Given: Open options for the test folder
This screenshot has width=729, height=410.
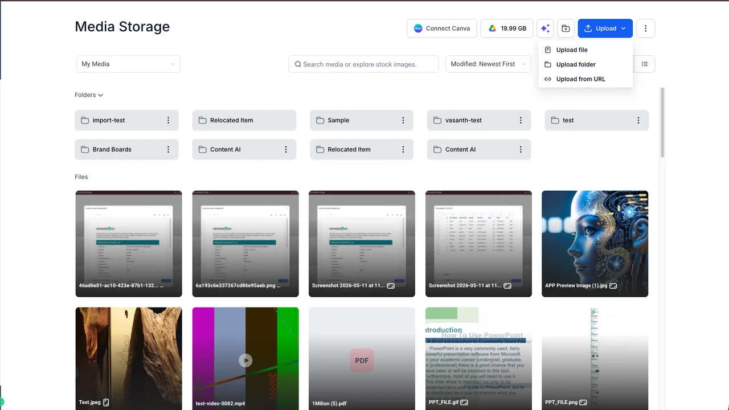Looking at the screenshot, I should point(638,120).
